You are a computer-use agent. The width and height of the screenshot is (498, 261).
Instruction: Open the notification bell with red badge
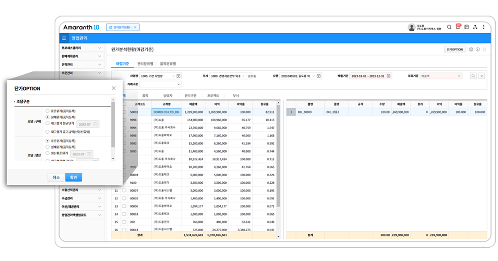point(458,27)
